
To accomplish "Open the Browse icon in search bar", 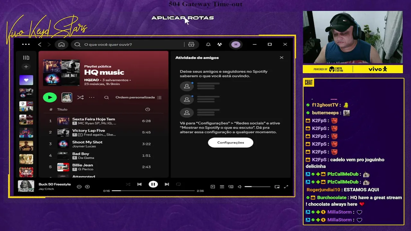I will [191, 44].
